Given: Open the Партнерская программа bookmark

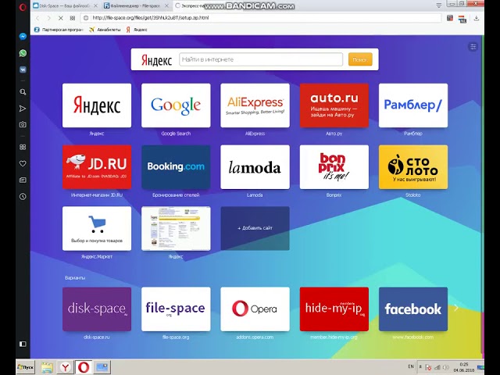Looking at the screenshot, I should (x=59, y=30).
